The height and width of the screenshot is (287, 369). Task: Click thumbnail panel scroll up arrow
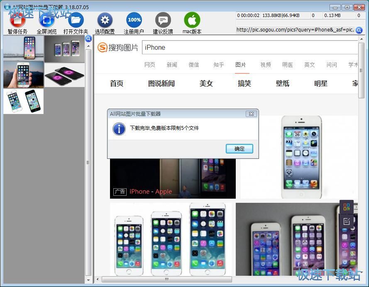click(x=88, y=46)
